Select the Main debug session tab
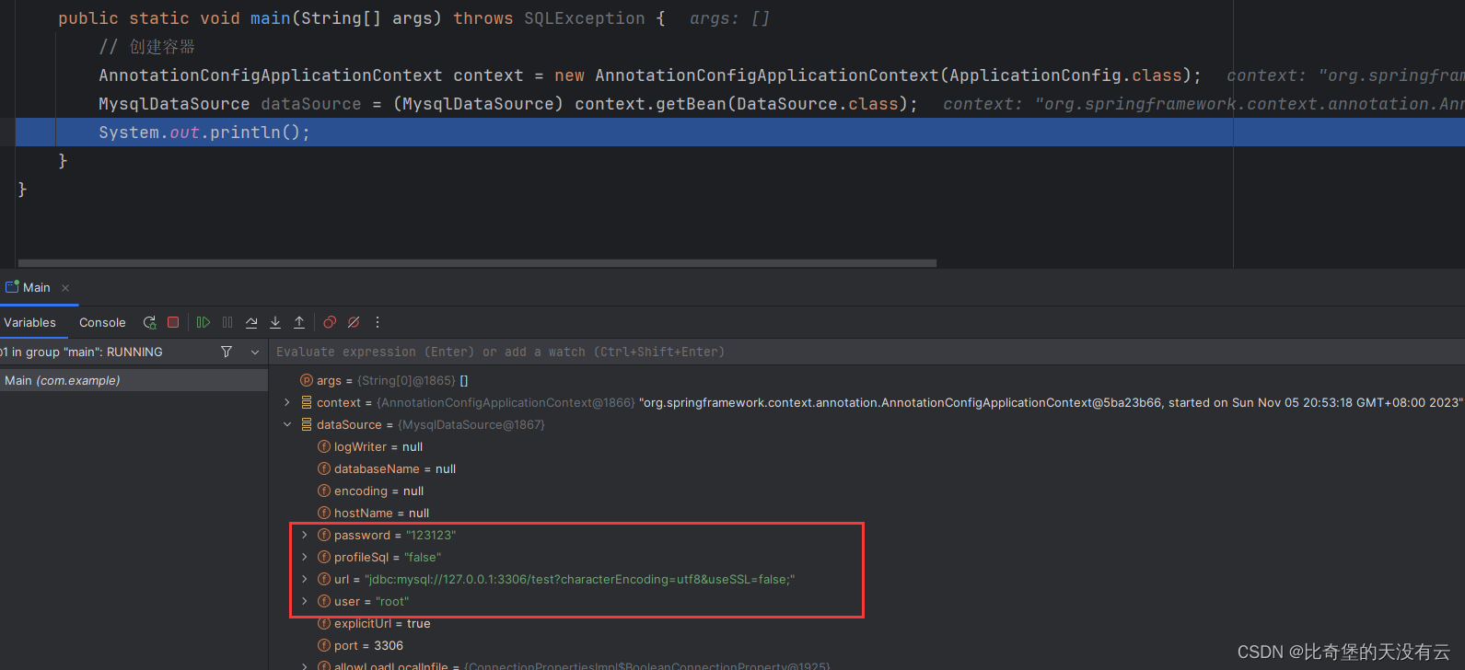 37,288
